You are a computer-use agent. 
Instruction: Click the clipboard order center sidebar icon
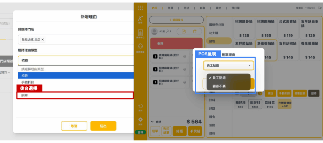tap(140, 33)
